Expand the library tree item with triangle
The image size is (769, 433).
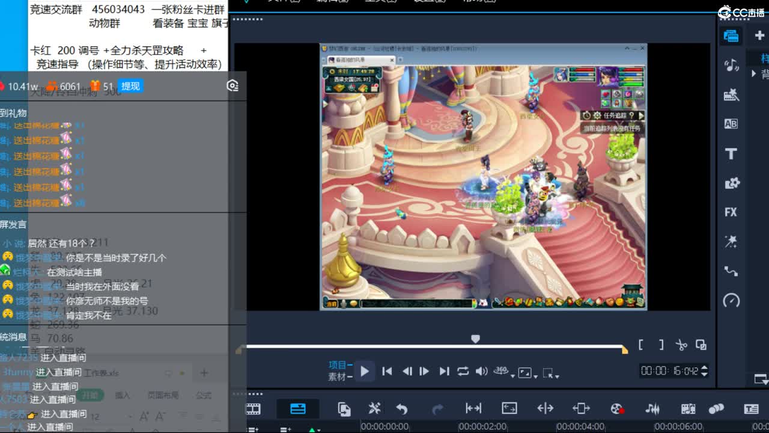754,73
